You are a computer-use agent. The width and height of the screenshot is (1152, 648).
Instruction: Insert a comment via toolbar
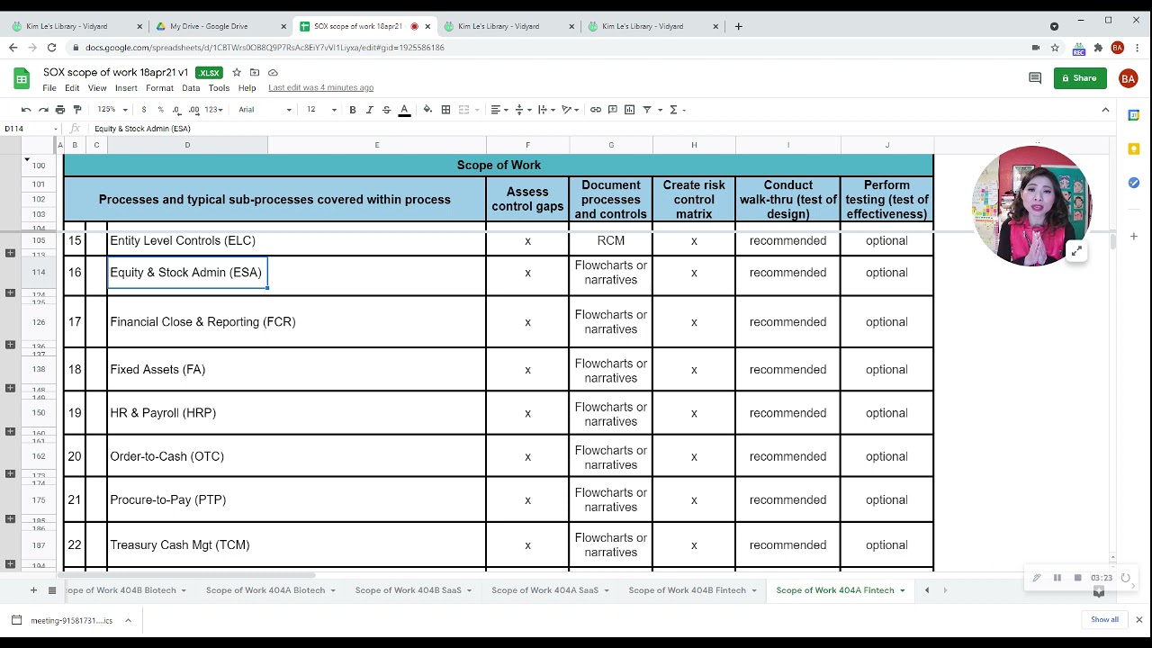[613, 110]
